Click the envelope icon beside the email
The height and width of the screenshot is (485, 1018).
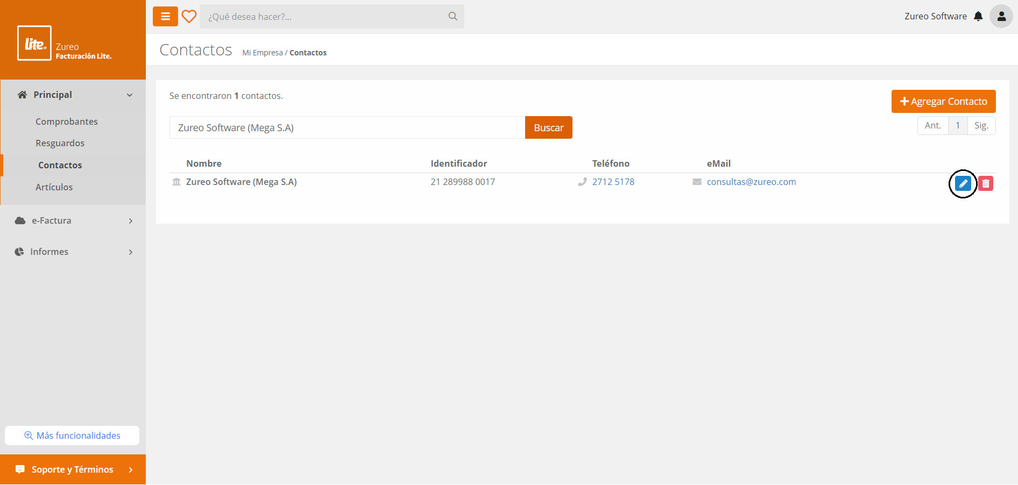[x=697, y=182]
